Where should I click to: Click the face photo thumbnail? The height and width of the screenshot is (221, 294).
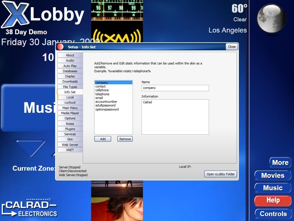(117, 209)
